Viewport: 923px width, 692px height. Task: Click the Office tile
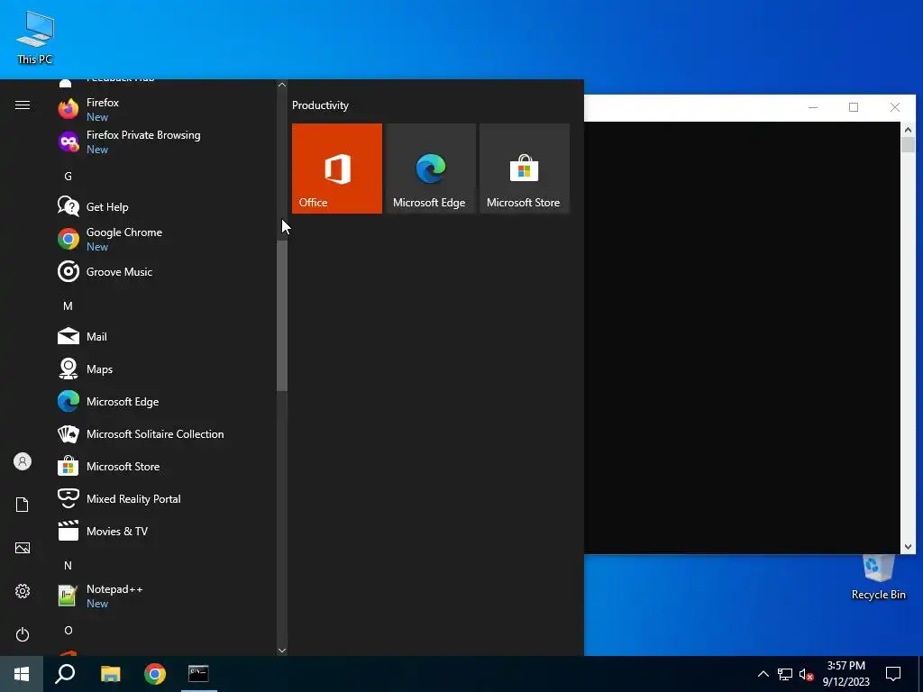click(337, 168)
